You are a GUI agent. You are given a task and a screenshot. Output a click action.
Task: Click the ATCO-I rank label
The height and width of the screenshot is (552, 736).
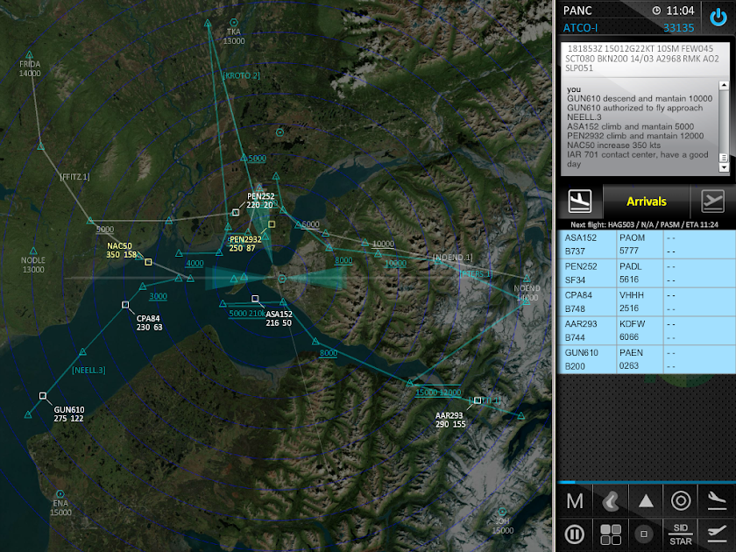580,28
